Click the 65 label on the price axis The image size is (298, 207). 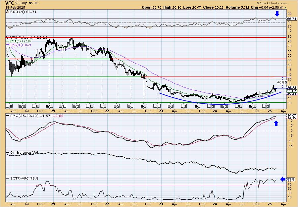pos(289,51)
